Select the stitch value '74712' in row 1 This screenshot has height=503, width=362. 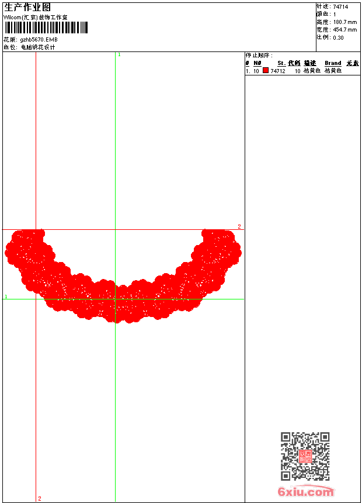coord(278,71)
